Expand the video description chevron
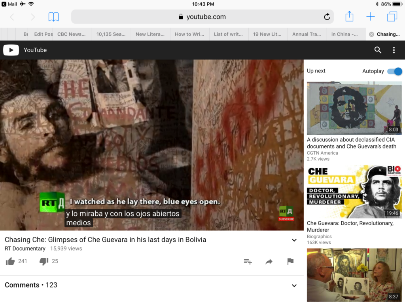Image resolution: width=405 pixels, height=304 pixels. coord(294,240)
